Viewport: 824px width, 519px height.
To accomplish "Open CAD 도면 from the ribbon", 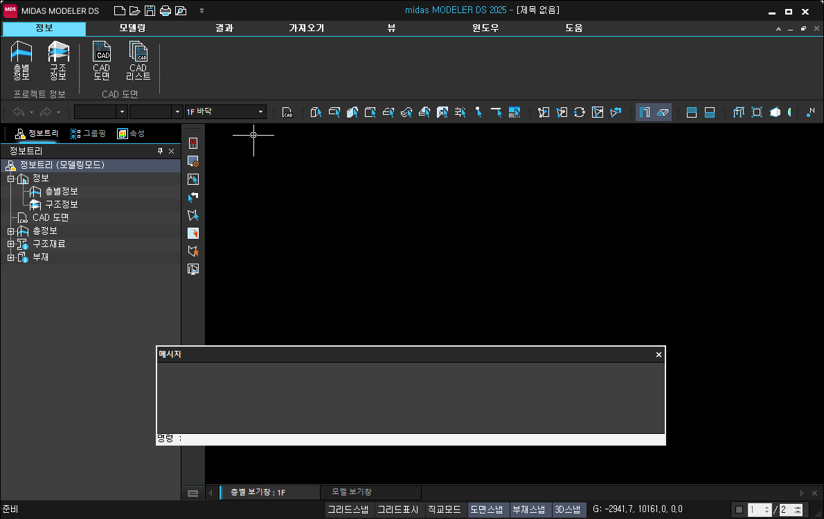I will pyautogui.click(x=101, y=61).
